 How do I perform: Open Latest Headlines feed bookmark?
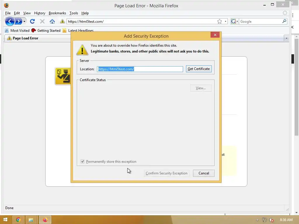point(78,30)
